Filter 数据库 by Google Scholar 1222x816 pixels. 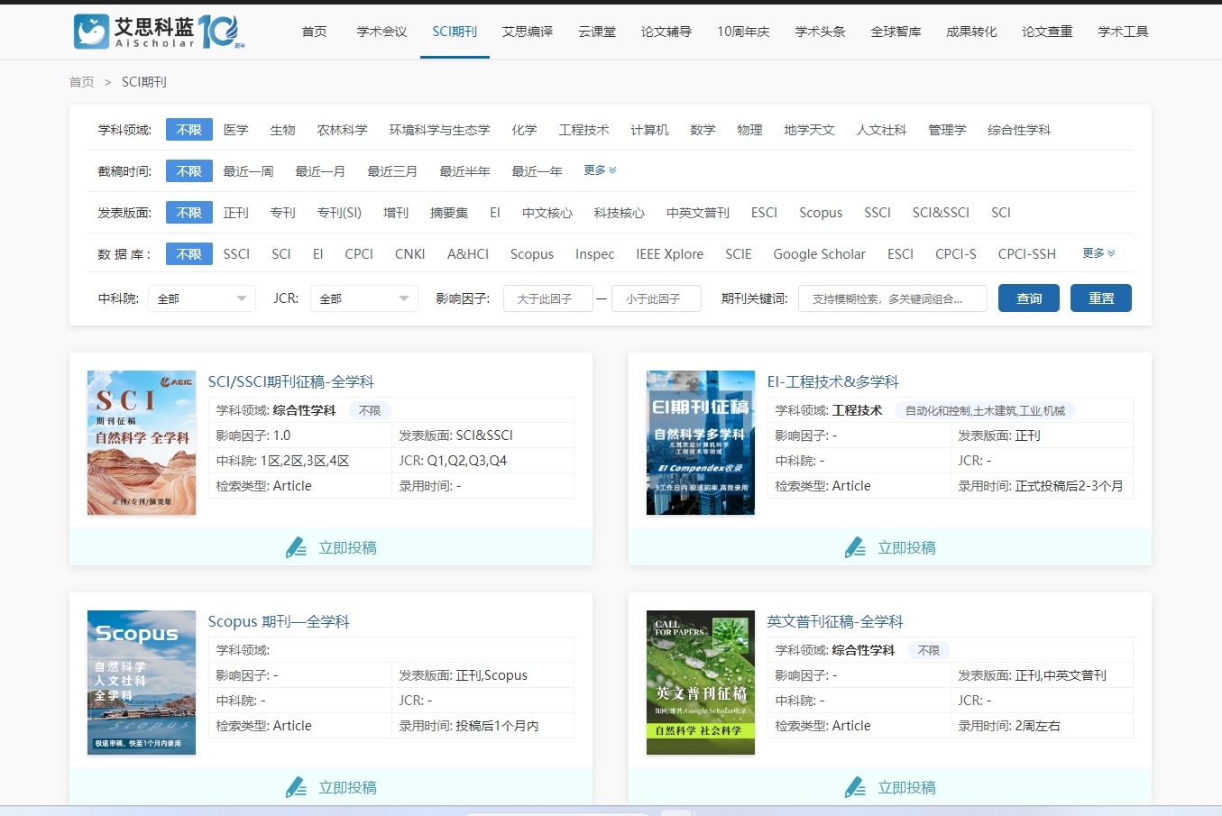pos(819,254)
